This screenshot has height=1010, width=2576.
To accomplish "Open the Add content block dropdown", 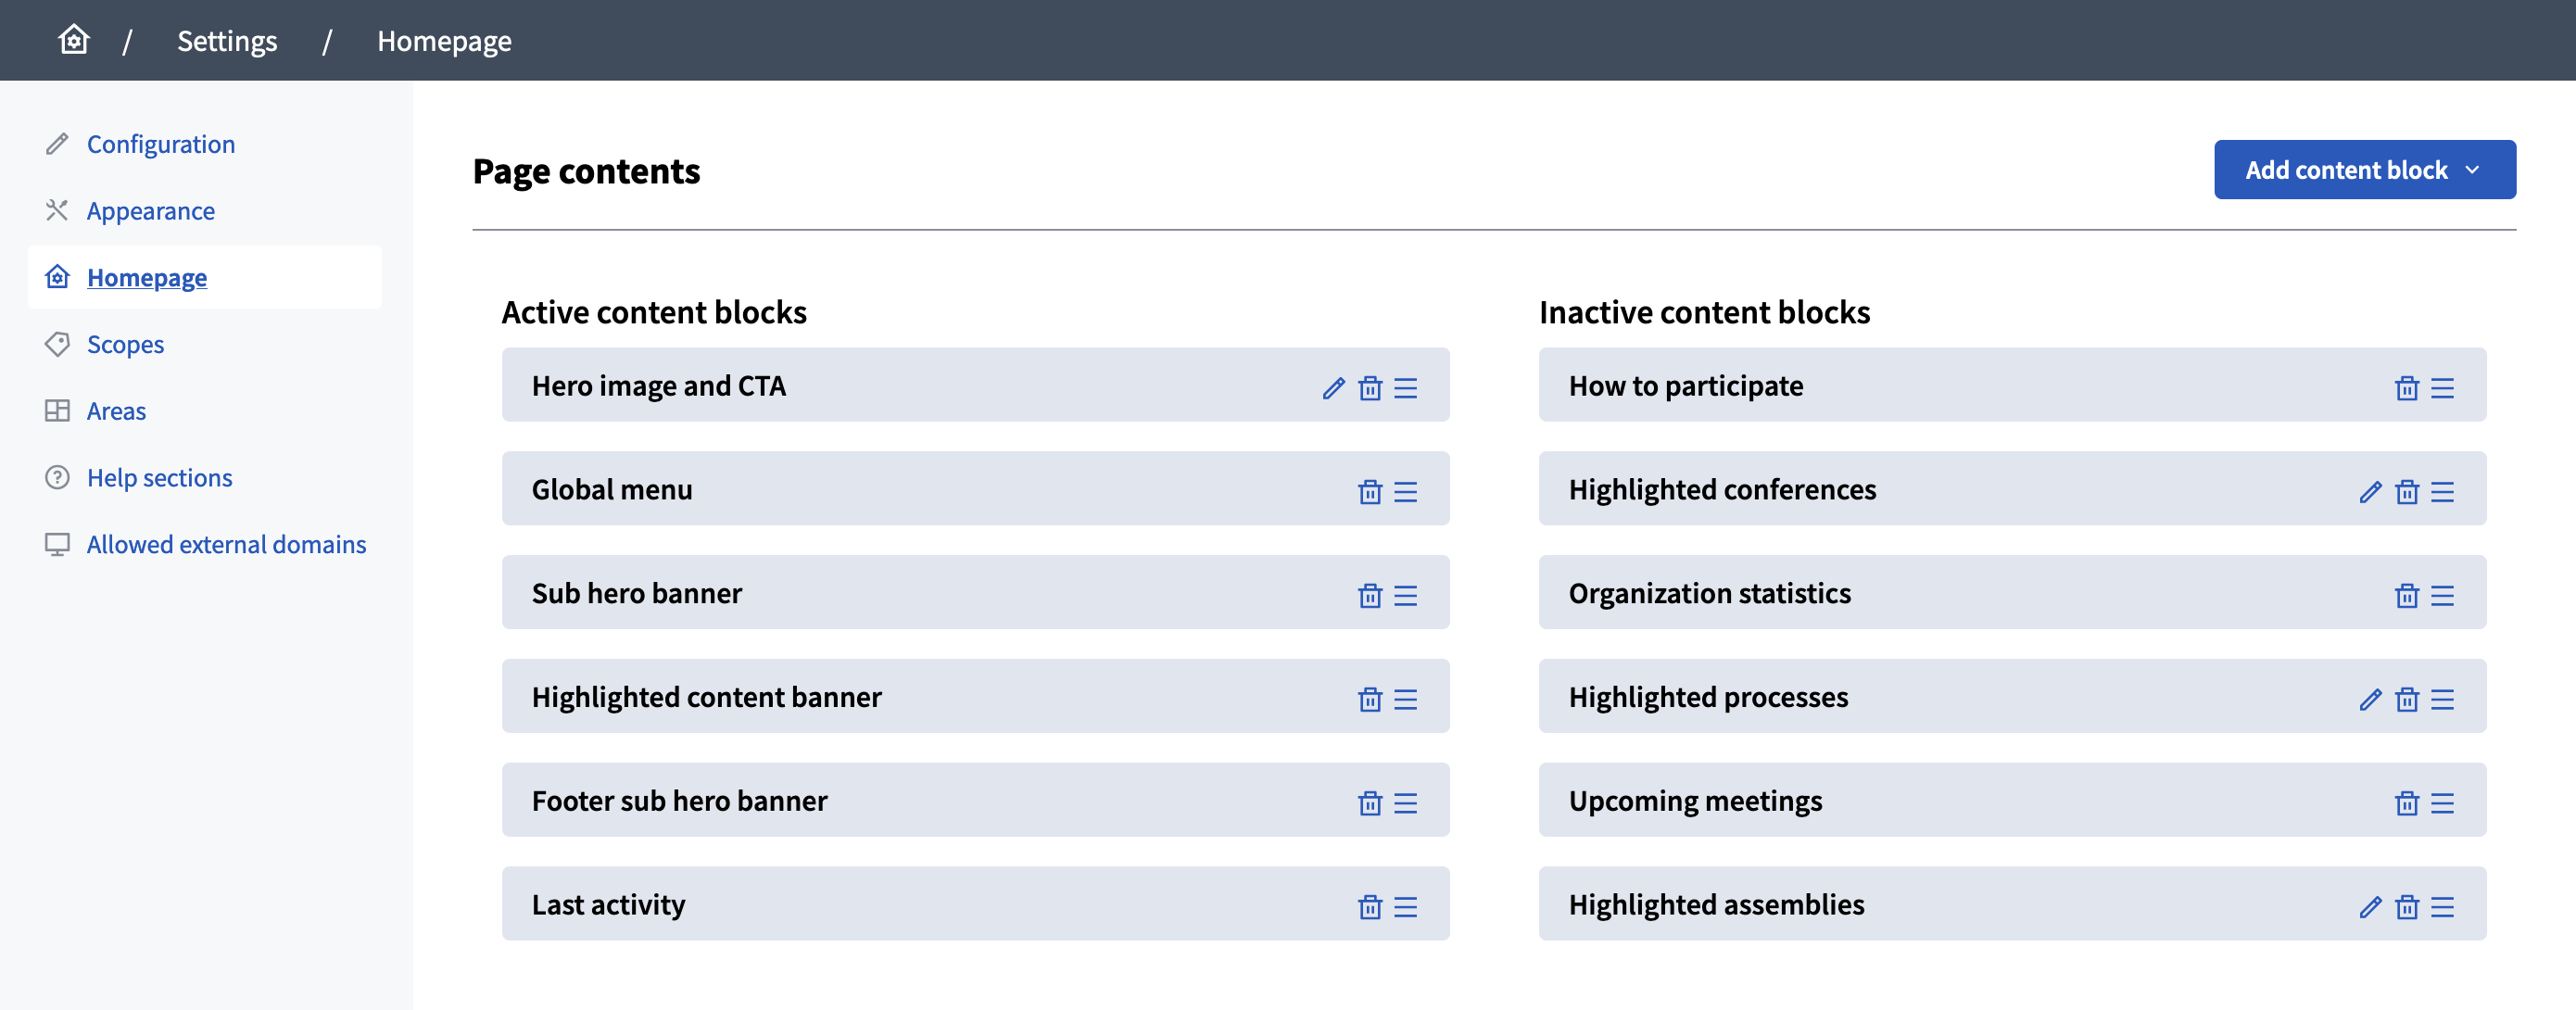I will click(2365, 169).
